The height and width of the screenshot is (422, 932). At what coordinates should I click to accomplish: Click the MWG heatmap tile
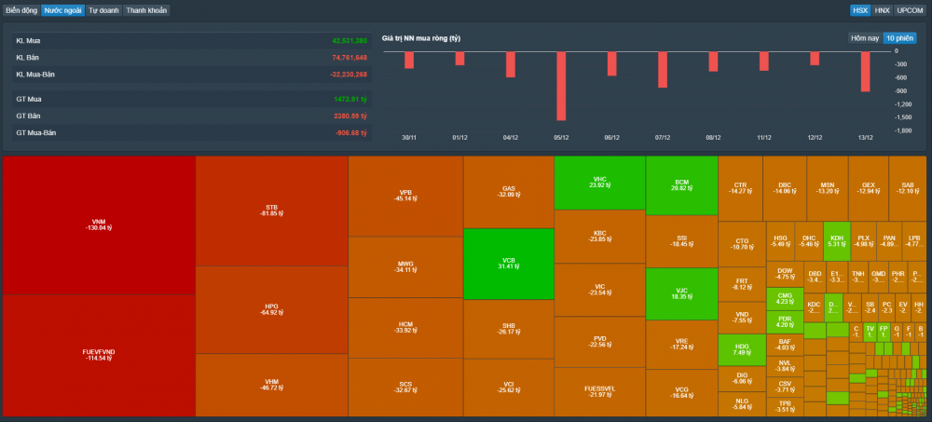[x=405, y=266]
